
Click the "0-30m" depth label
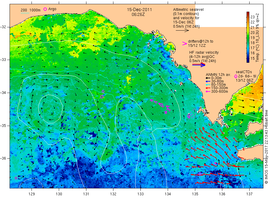pyautogui.click(x=216, y=78)
